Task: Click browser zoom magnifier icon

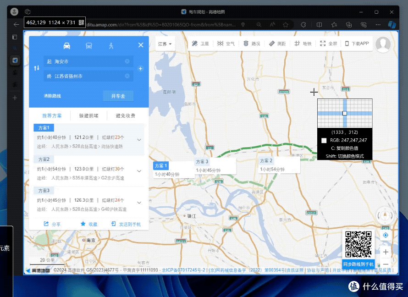Action: pos(259,25)
